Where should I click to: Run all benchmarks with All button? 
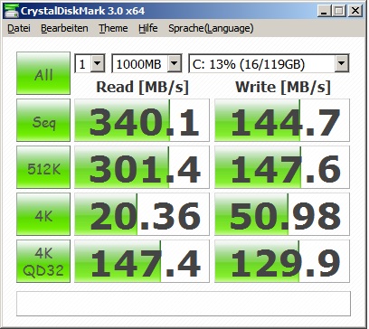tap(43, 73)
